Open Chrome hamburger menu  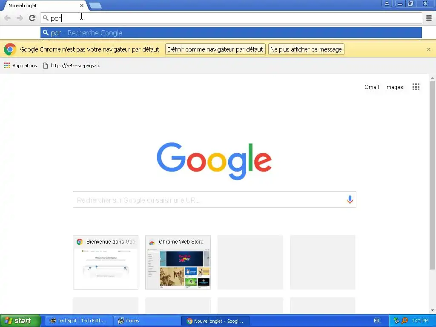point(429,18)
